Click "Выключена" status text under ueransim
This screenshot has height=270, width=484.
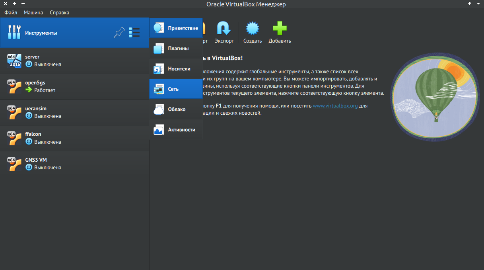pos(48,116)
